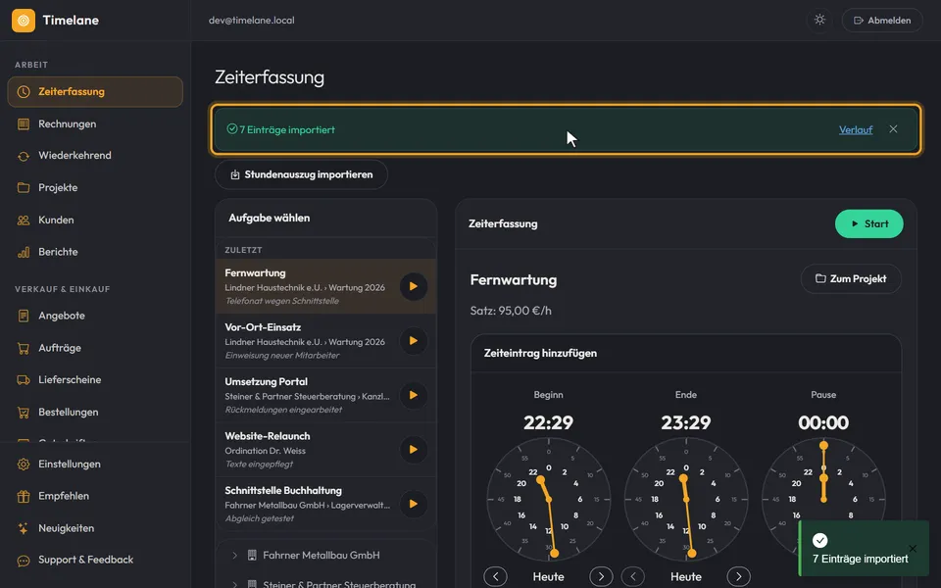The height and width of the screenshot is (588, 941).
Task: Click the Empfehlen gift icon
Action: [x=24, y=496]
